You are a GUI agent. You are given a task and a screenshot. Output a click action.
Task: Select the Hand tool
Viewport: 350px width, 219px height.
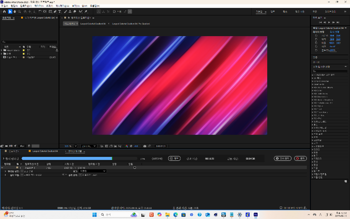coord(15,11)
